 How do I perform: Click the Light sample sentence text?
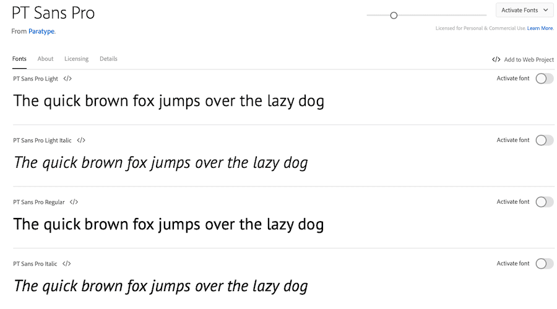(168, 101)
